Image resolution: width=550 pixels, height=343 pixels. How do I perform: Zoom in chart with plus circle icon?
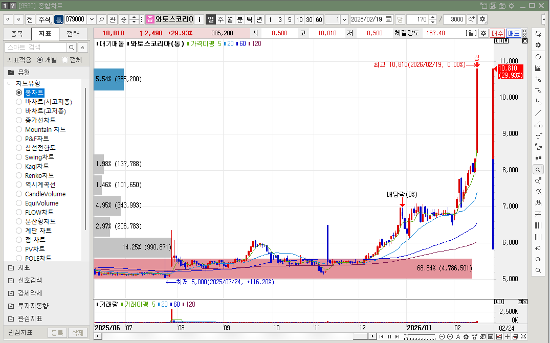point(450,337)
